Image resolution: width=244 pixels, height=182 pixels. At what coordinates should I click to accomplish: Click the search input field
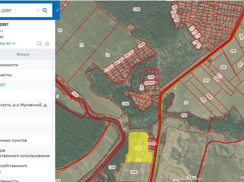(x=17, y=10)
